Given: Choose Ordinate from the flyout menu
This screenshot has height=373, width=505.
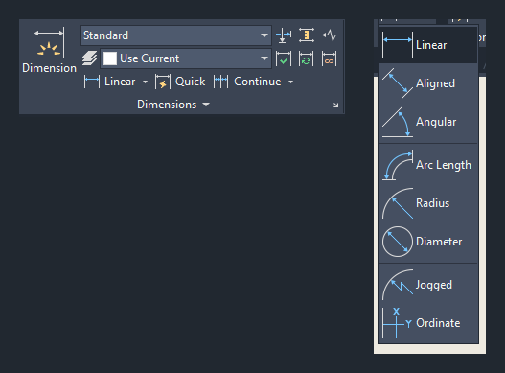Looking at the screenshot, I should coord(428,323).
